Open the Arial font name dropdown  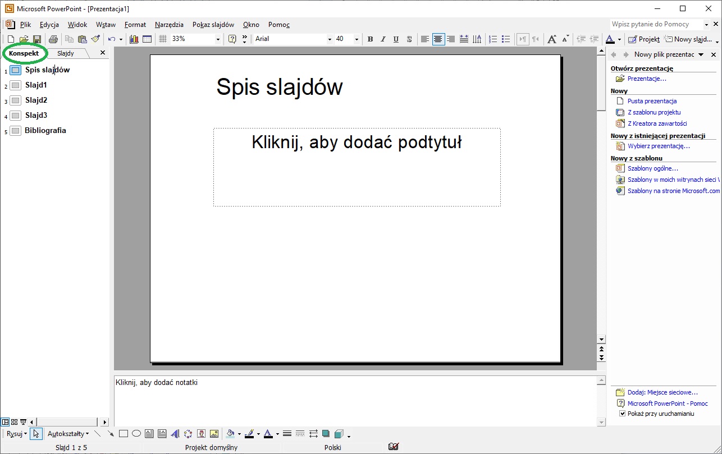pos(330,39)
